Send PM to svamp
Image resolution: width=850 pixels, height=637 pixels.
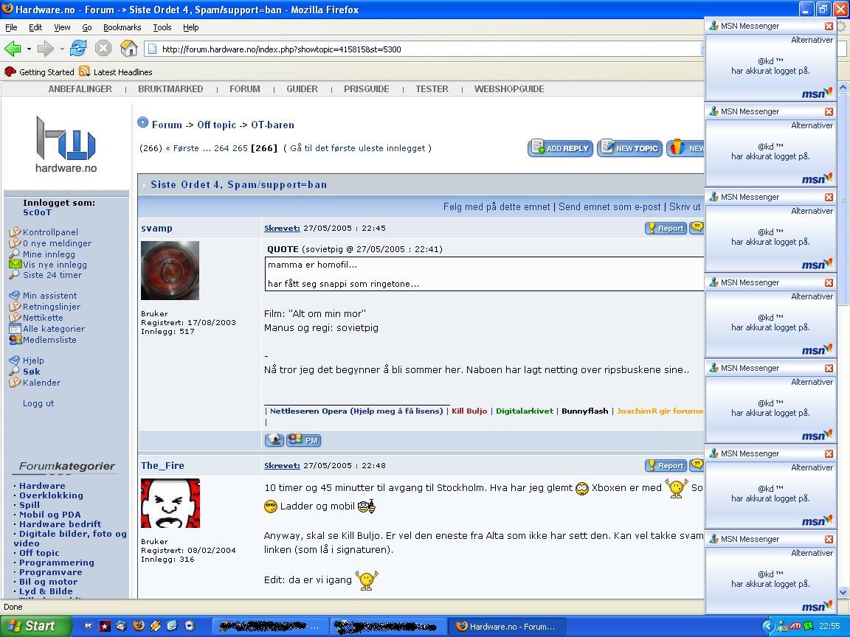point(303,440)
